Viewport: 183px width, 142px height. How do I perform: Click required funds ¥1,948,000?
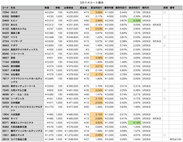coord(71,139)
